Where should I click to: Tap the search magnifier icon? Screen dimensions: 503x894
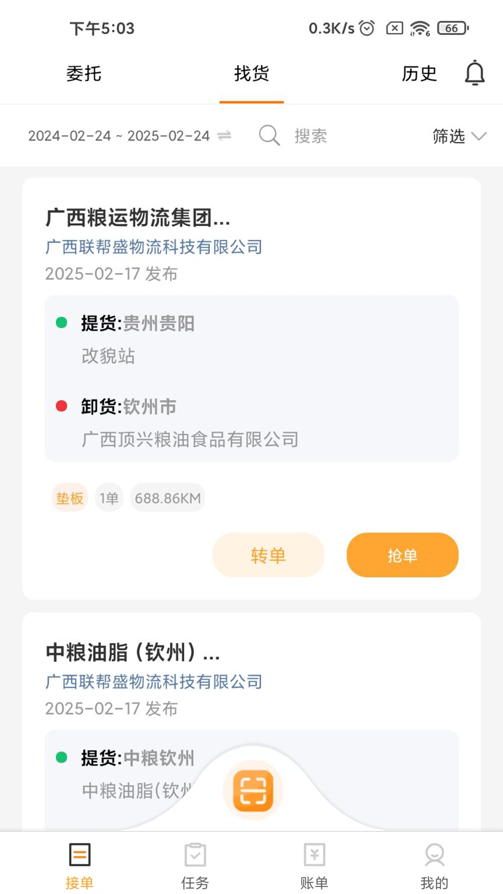click(x=269, y=135)
